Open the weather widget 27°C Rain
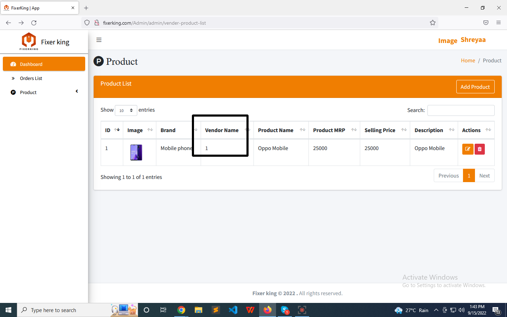 click(412, 310)
